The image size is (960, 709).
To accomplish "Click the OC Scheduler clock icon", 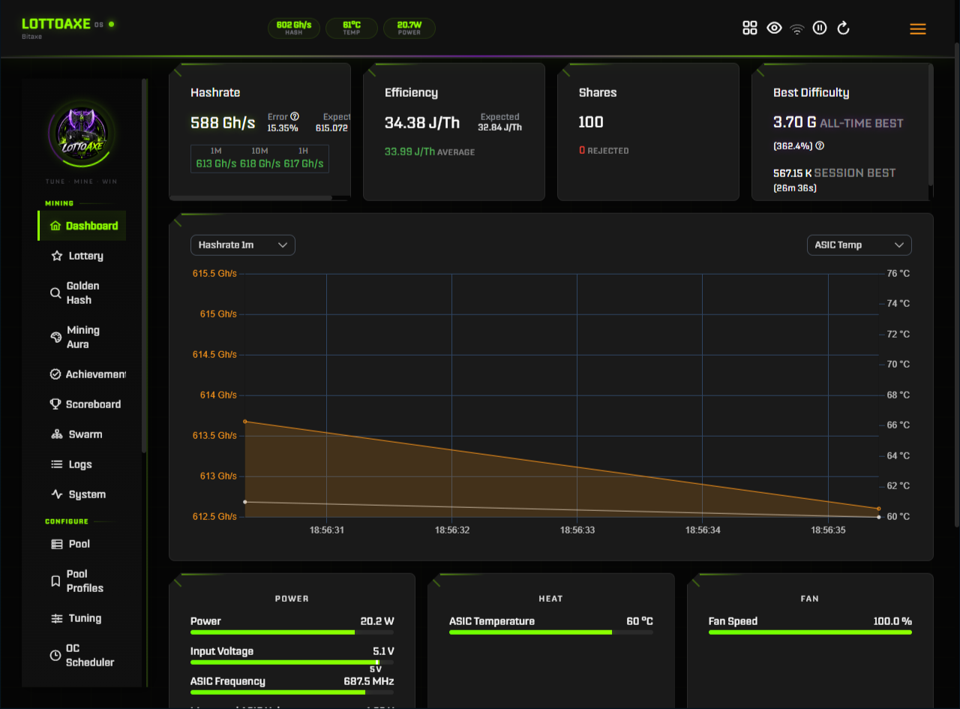I will [x=55, y=656].
